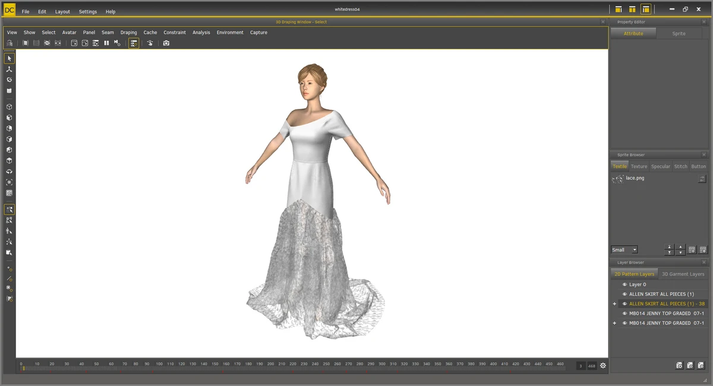
Task: Click the filled square tool in left toolbar
Action: click(x=10, y=91)
